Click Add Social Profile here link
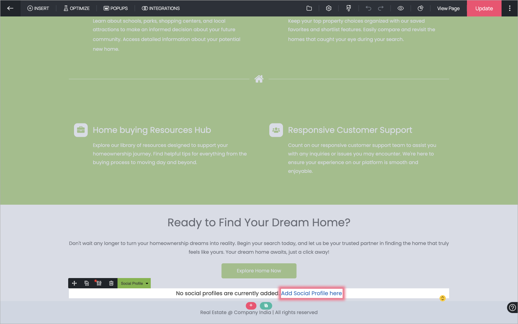The image size is (518, 324). click(311, 293)
